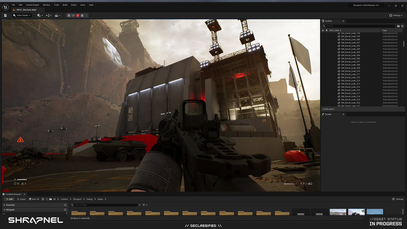Open the Edit menu

click(x=20, y=5)
